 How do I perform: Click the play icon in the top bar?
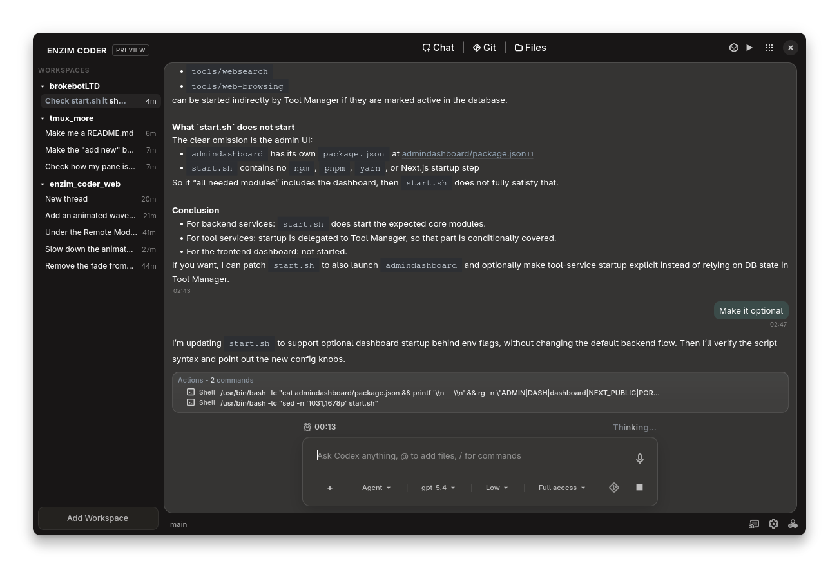point(749,47)
